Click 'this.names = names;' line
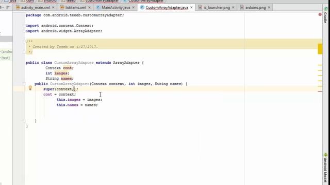 click(x=77, y=105)
